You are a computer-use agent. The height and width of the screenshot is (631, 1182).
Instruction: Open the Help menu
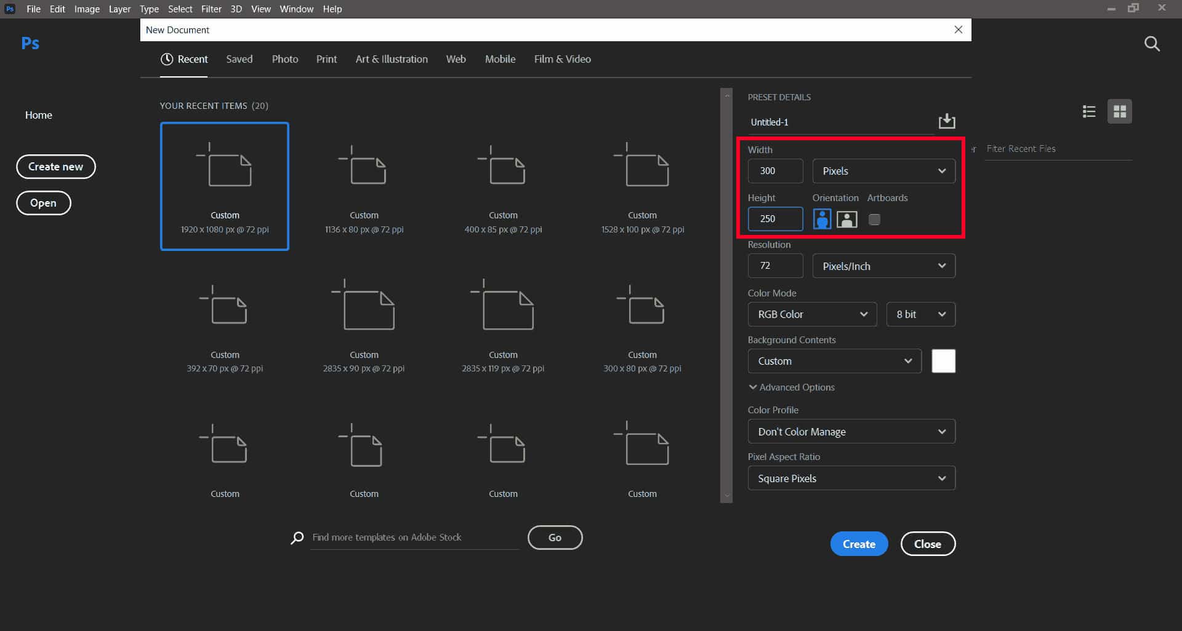point(332,9)
